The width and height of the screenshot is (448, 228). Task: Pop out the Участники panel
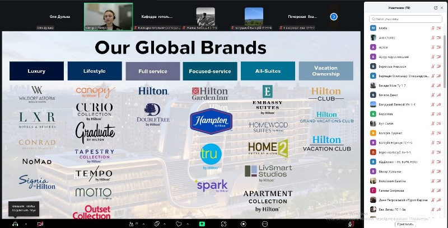pyautogui.click(x=436, y=8)
